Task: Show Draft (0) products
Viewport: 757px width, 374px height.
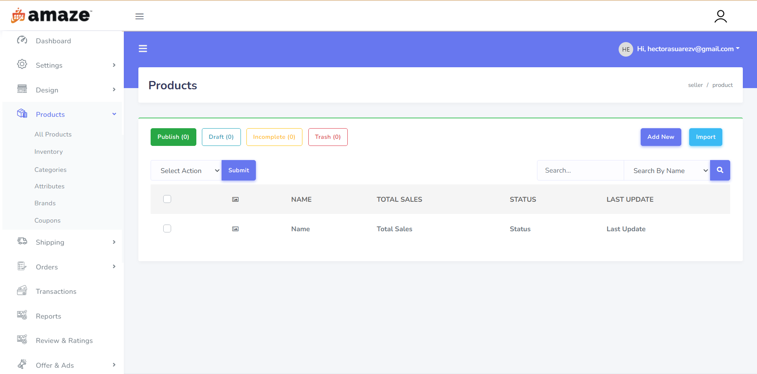Action: click(221, 137)
